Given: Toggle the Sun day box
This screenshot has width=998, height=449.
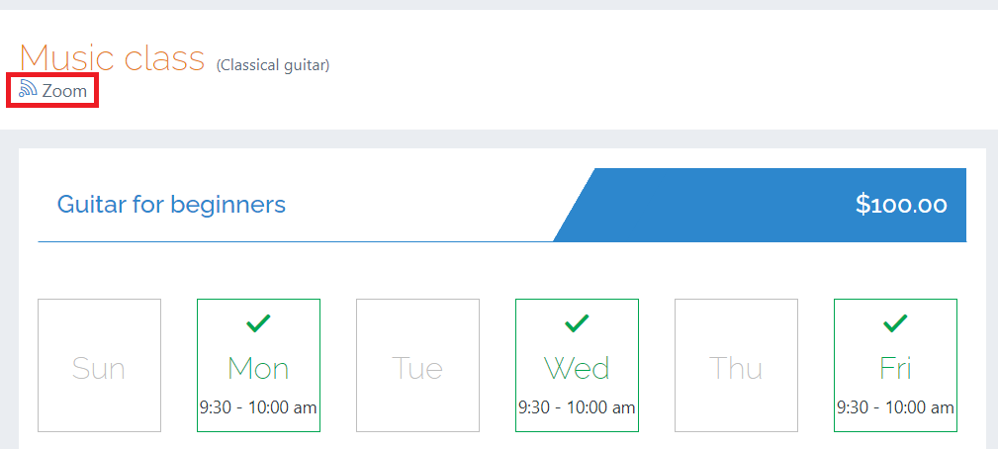Looking at the screenshot, I should [99, 365].
